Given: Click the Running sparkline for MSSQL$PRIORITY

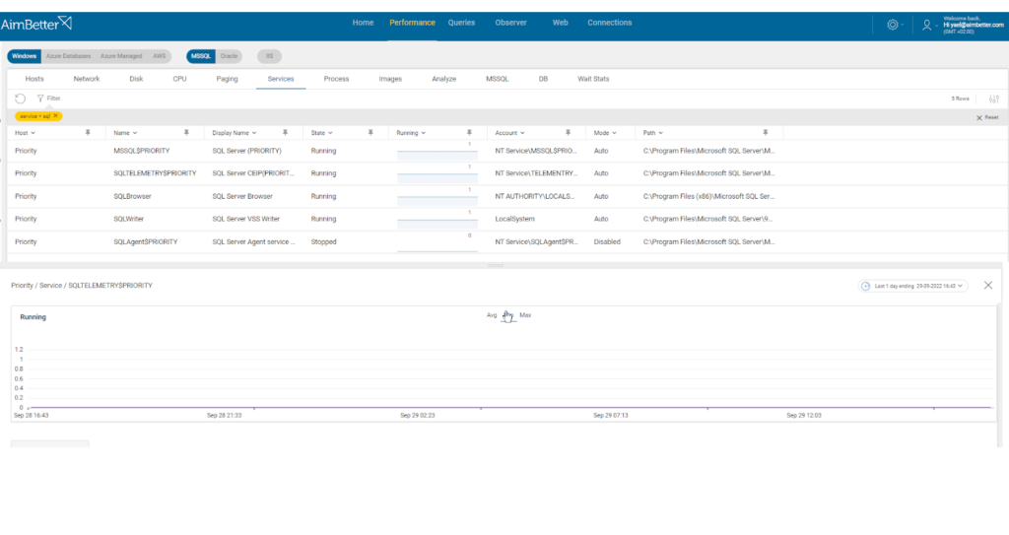Looking at the screenshot, I should pos(437,151).
